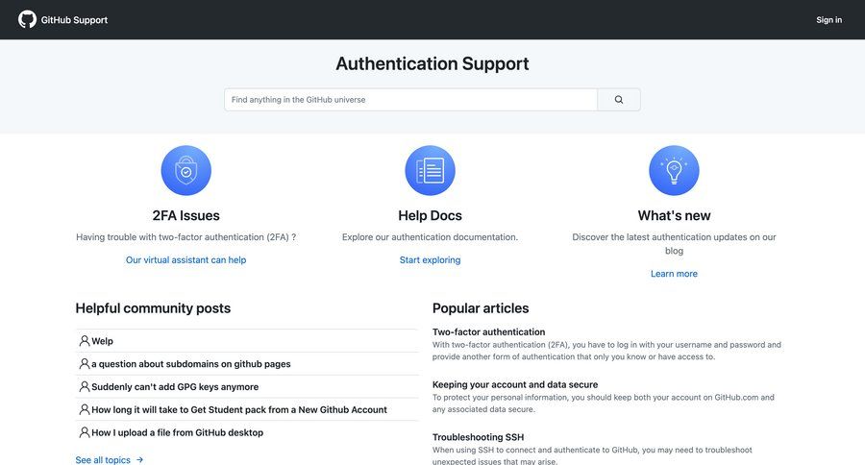Click the 2FA Issues shield icon
Viewport: 865px width, 465px height.
(x=185, y=170)
